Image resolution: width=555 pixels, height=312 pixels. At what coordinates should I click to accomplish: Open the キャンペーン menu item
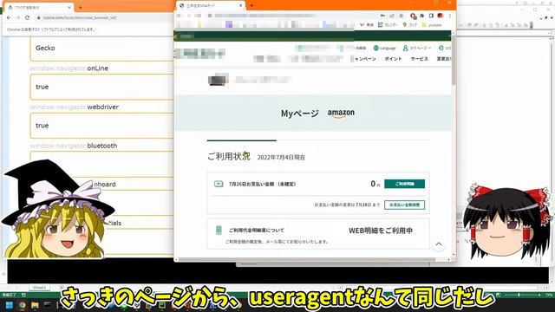coord(365,59)
